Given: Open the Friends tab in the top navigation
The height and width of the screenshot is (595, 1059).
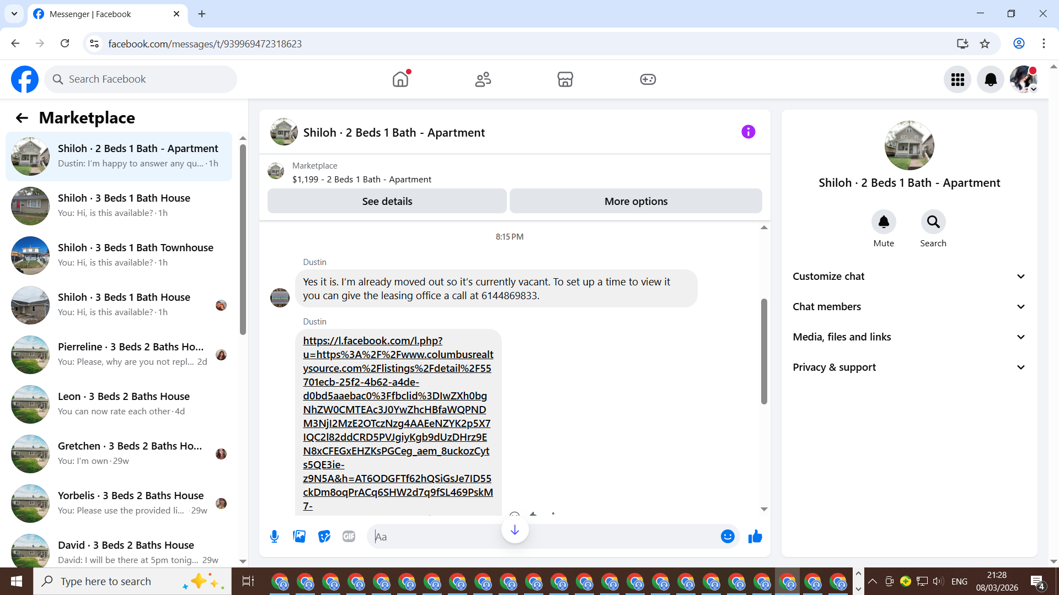Looking at the screenshot, I should point(483,79).
